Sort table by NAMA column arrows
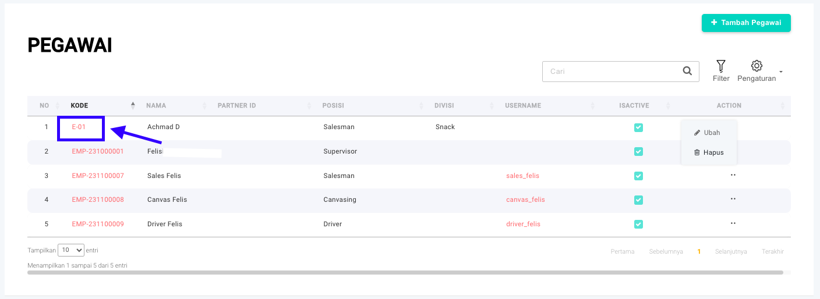The height and width of the screenshot is (299, 820). [204, 106]
